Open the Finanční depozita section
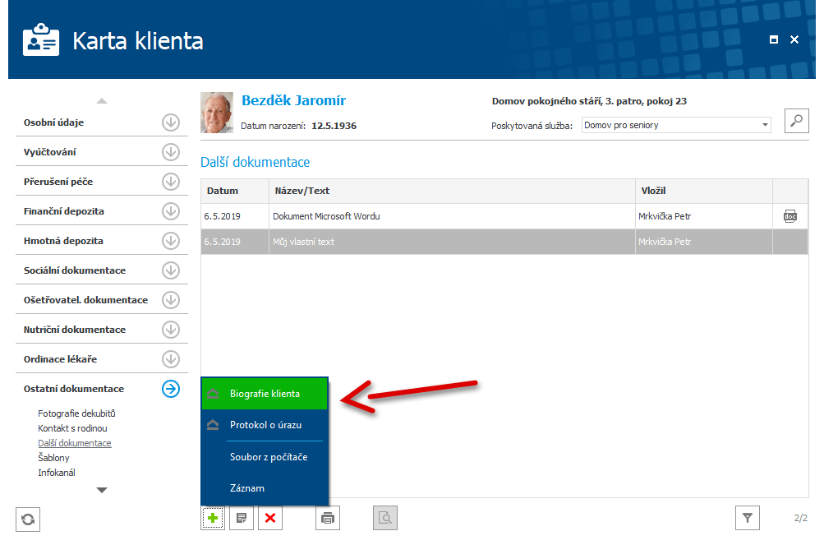This screenshot has width=824, height=545. pos(63,211)
